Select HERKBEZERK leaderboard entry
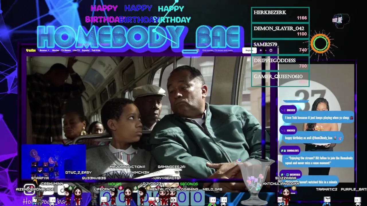367x206 pixels. [x=280, y=15]
